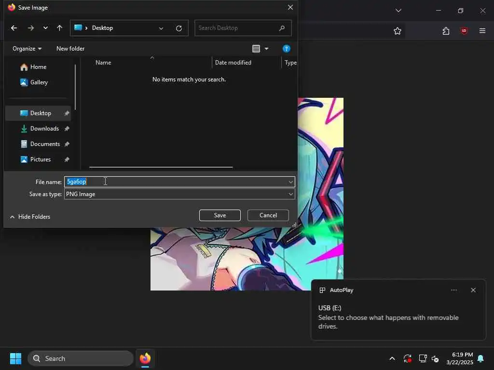Image resolution: width=494 pixels, height=370 pixels.
Task: Open network status tray icon
Action: pyautogui.click(x=423, y=358)
